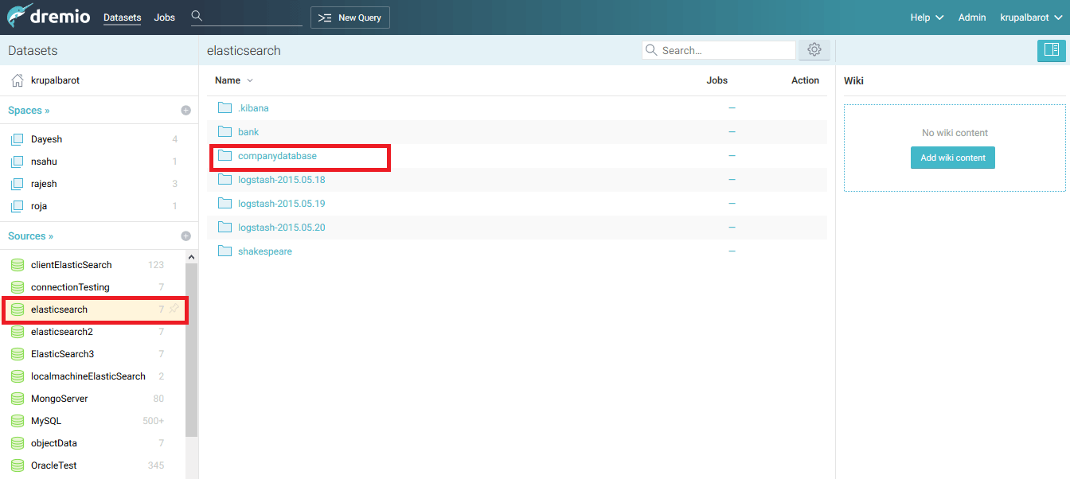This screenshot has height=479, width=1070.
Task: Open the logstash-2015.05.19 folder link
Action: [281, 204]
